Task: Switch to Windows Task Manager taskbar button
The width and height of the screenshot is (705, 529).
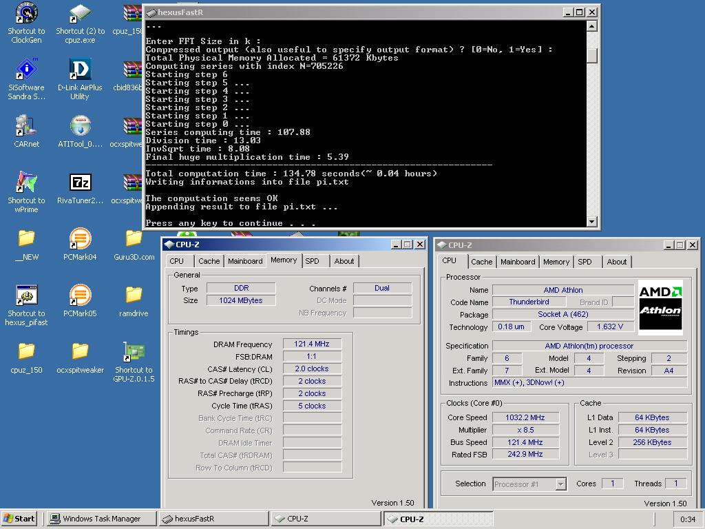Action: (102, 519)
